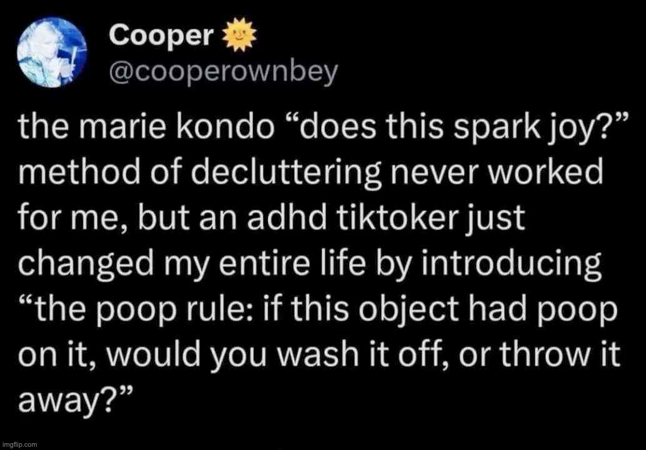Open the display name Cooper
Viewport: 646px width, 450px height.
(162, 36)
